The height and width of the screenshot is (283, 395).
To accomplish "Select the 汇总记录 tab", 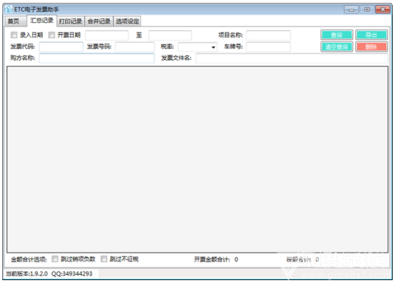I will point(42,20).
